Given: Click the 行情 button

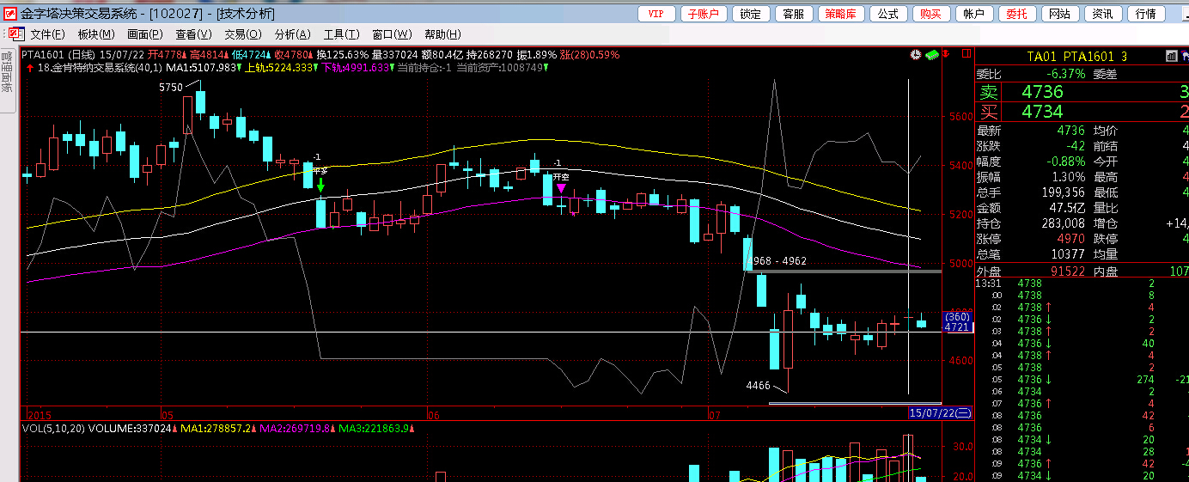Looking at the screenshot, I should (x=1146, y=14).
